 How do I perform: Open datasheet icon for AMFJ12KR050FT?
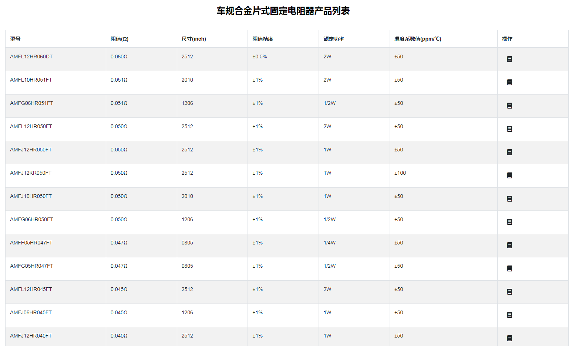coord(509,175)
